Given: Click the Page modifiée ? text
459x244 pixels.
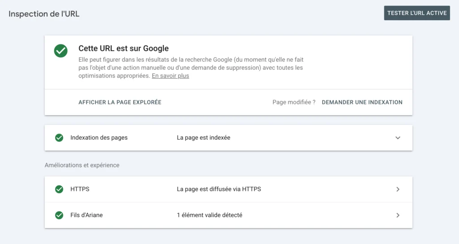Looking at the screenshot, I should [x=294, y=102].
